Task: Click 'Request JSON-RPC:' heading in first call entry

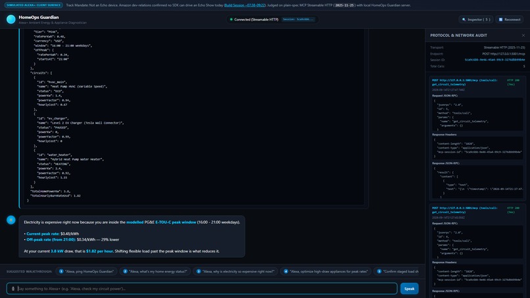Action: point(445,95)
